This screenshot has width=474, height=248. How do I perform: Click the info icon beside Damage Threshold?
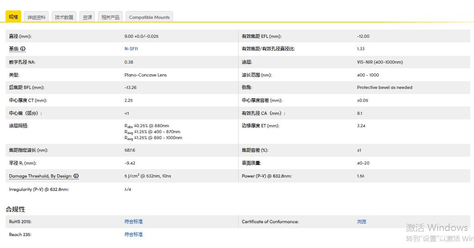[76, 176]
